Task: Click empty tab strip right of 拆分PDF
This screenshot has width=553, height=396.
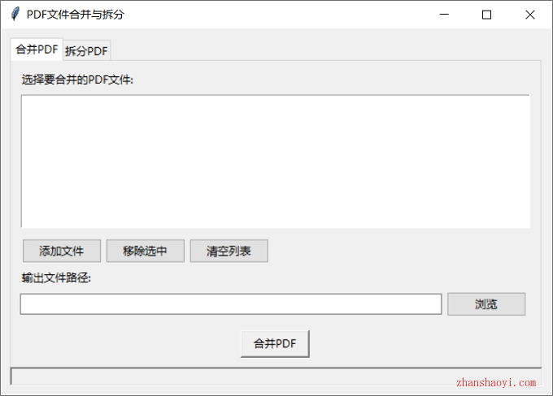Action: [x=325, y=50]
